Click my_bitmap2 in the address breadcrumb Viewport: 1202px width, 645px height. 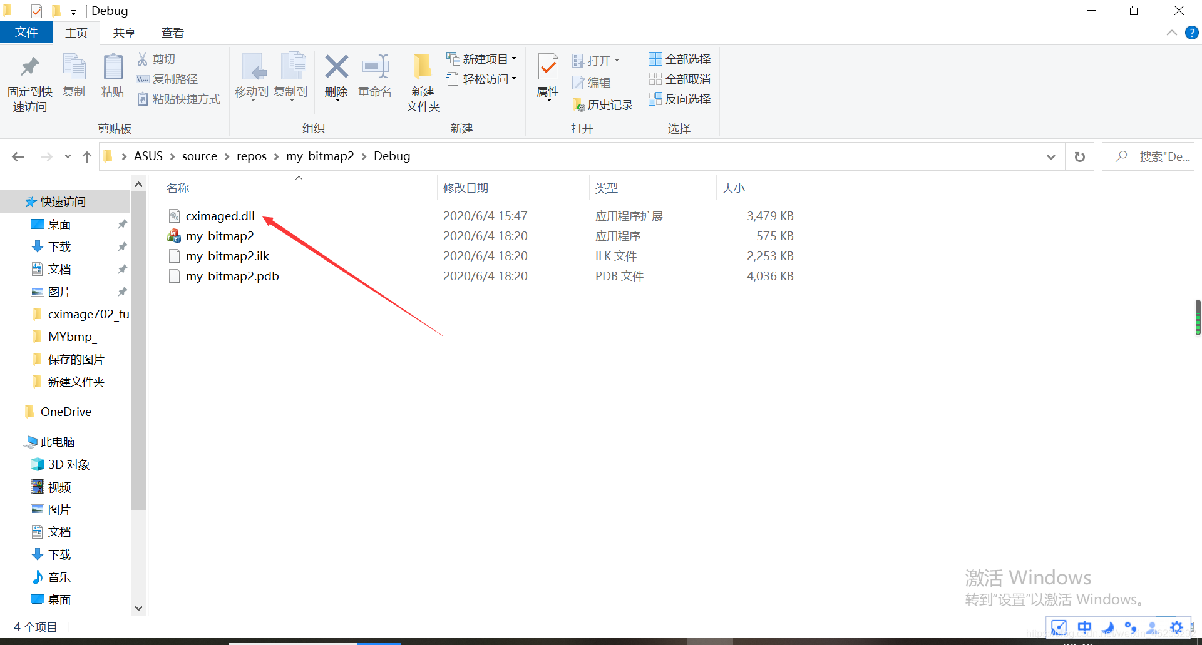point(320,156)
